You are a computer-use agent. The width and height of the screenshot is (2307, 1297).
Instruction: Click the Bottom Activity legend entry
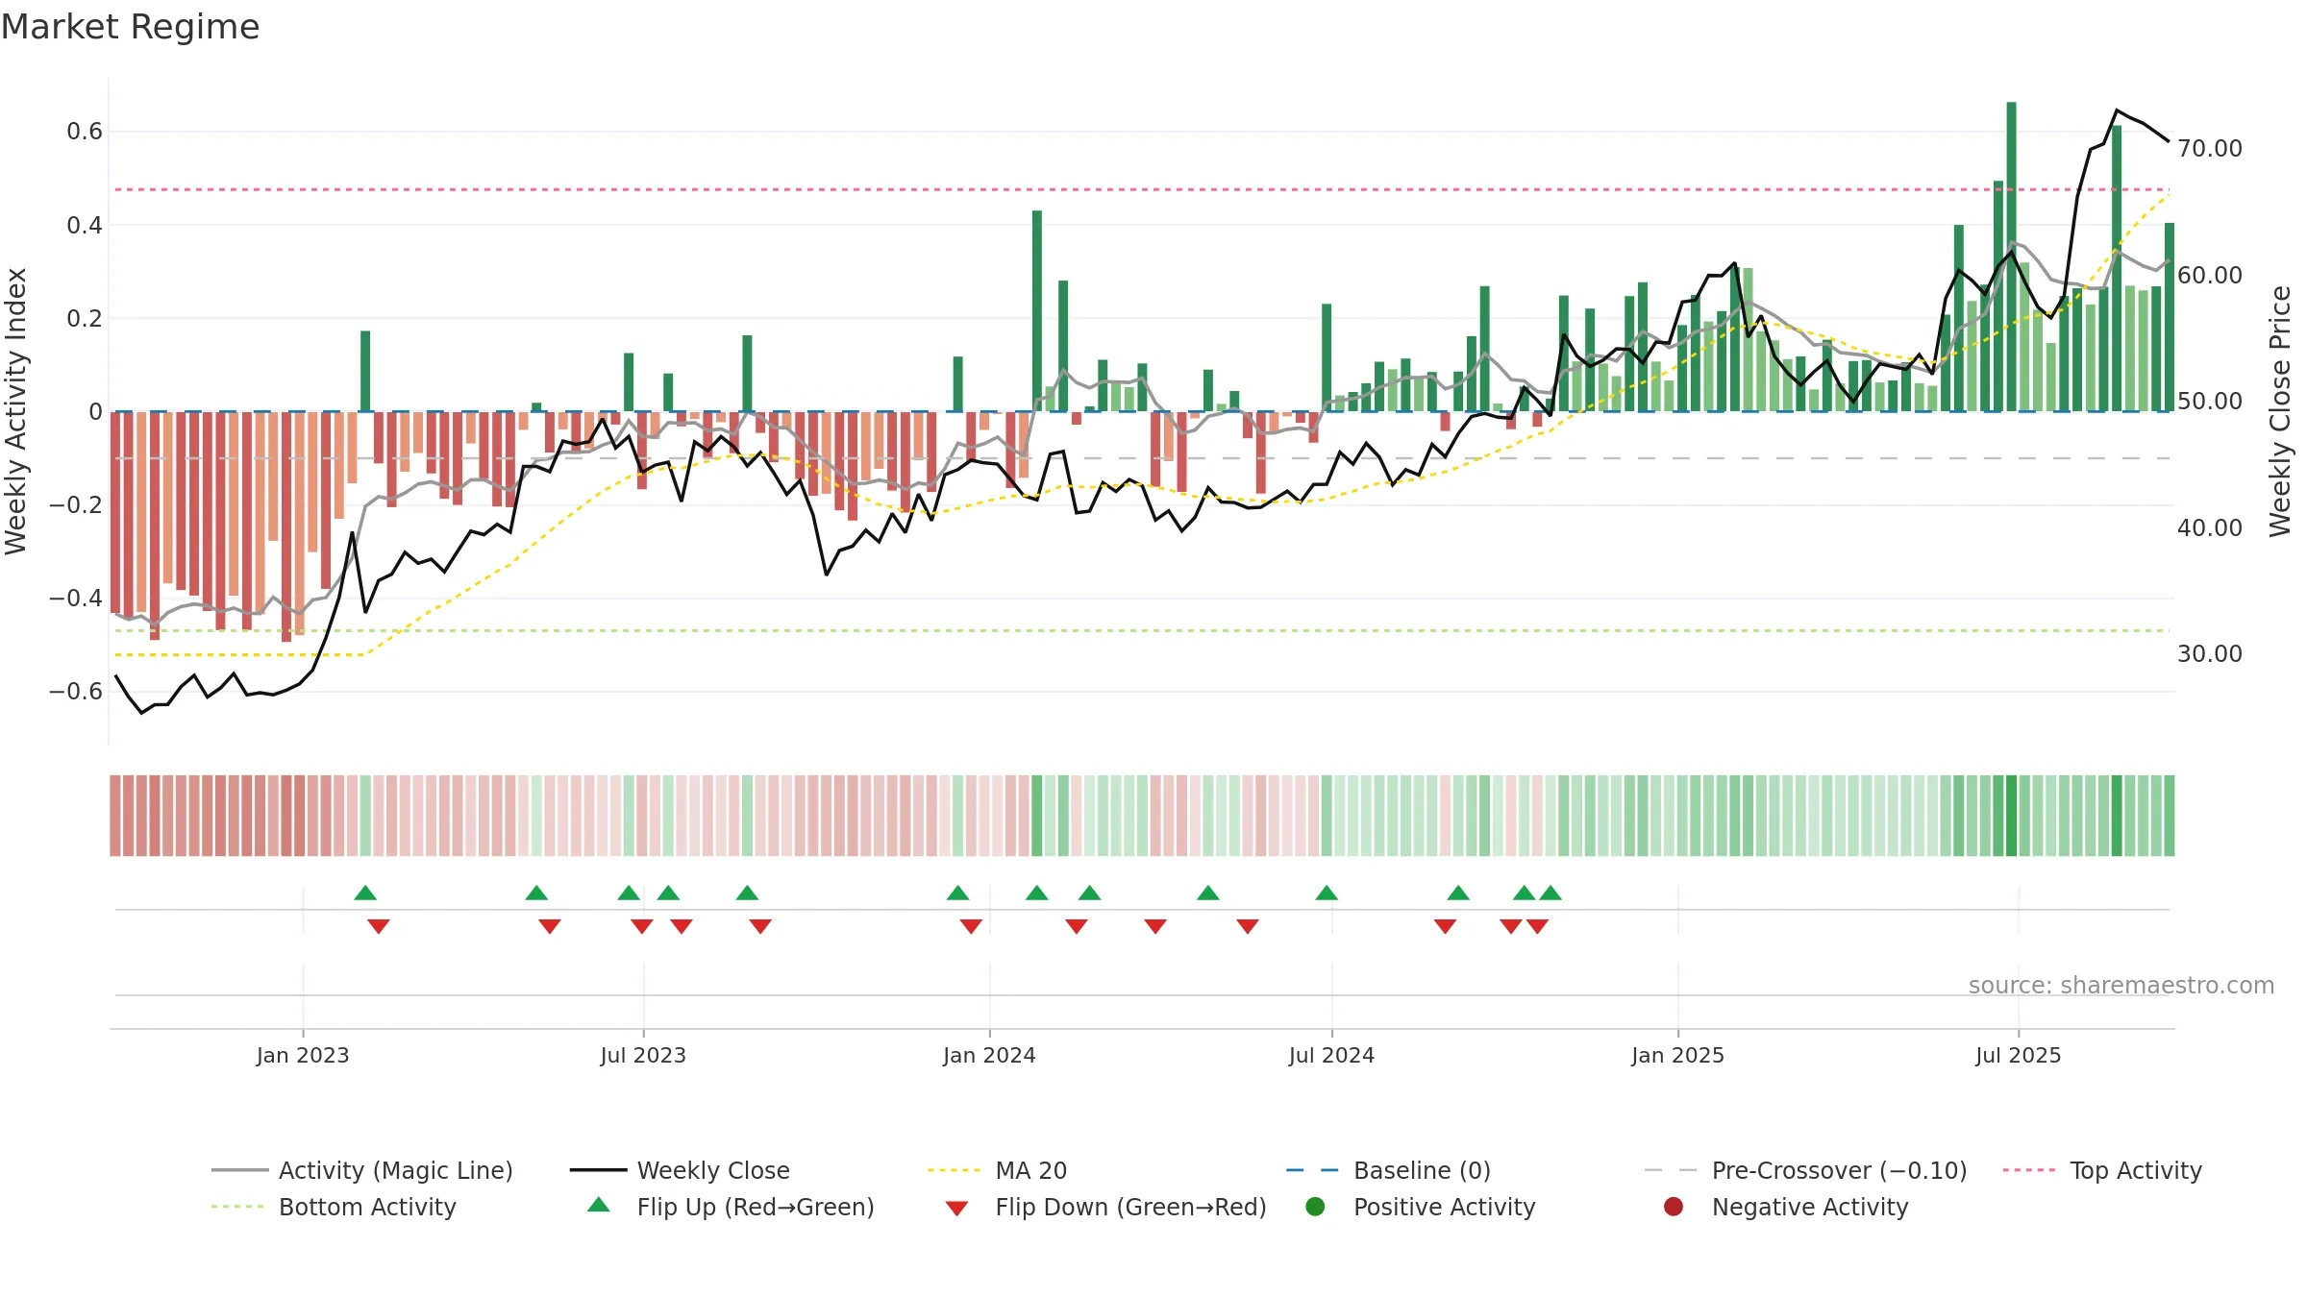pos(334,1207)
